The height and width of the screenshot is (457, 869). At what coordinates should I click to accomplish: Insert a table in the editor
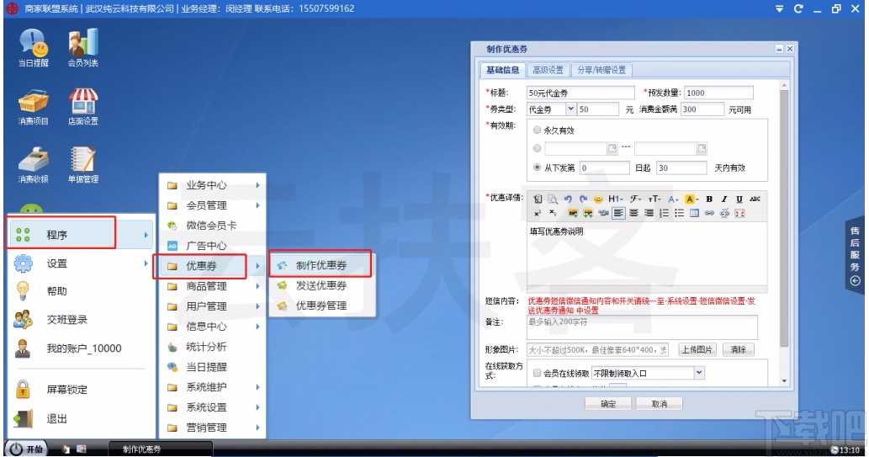694,213
